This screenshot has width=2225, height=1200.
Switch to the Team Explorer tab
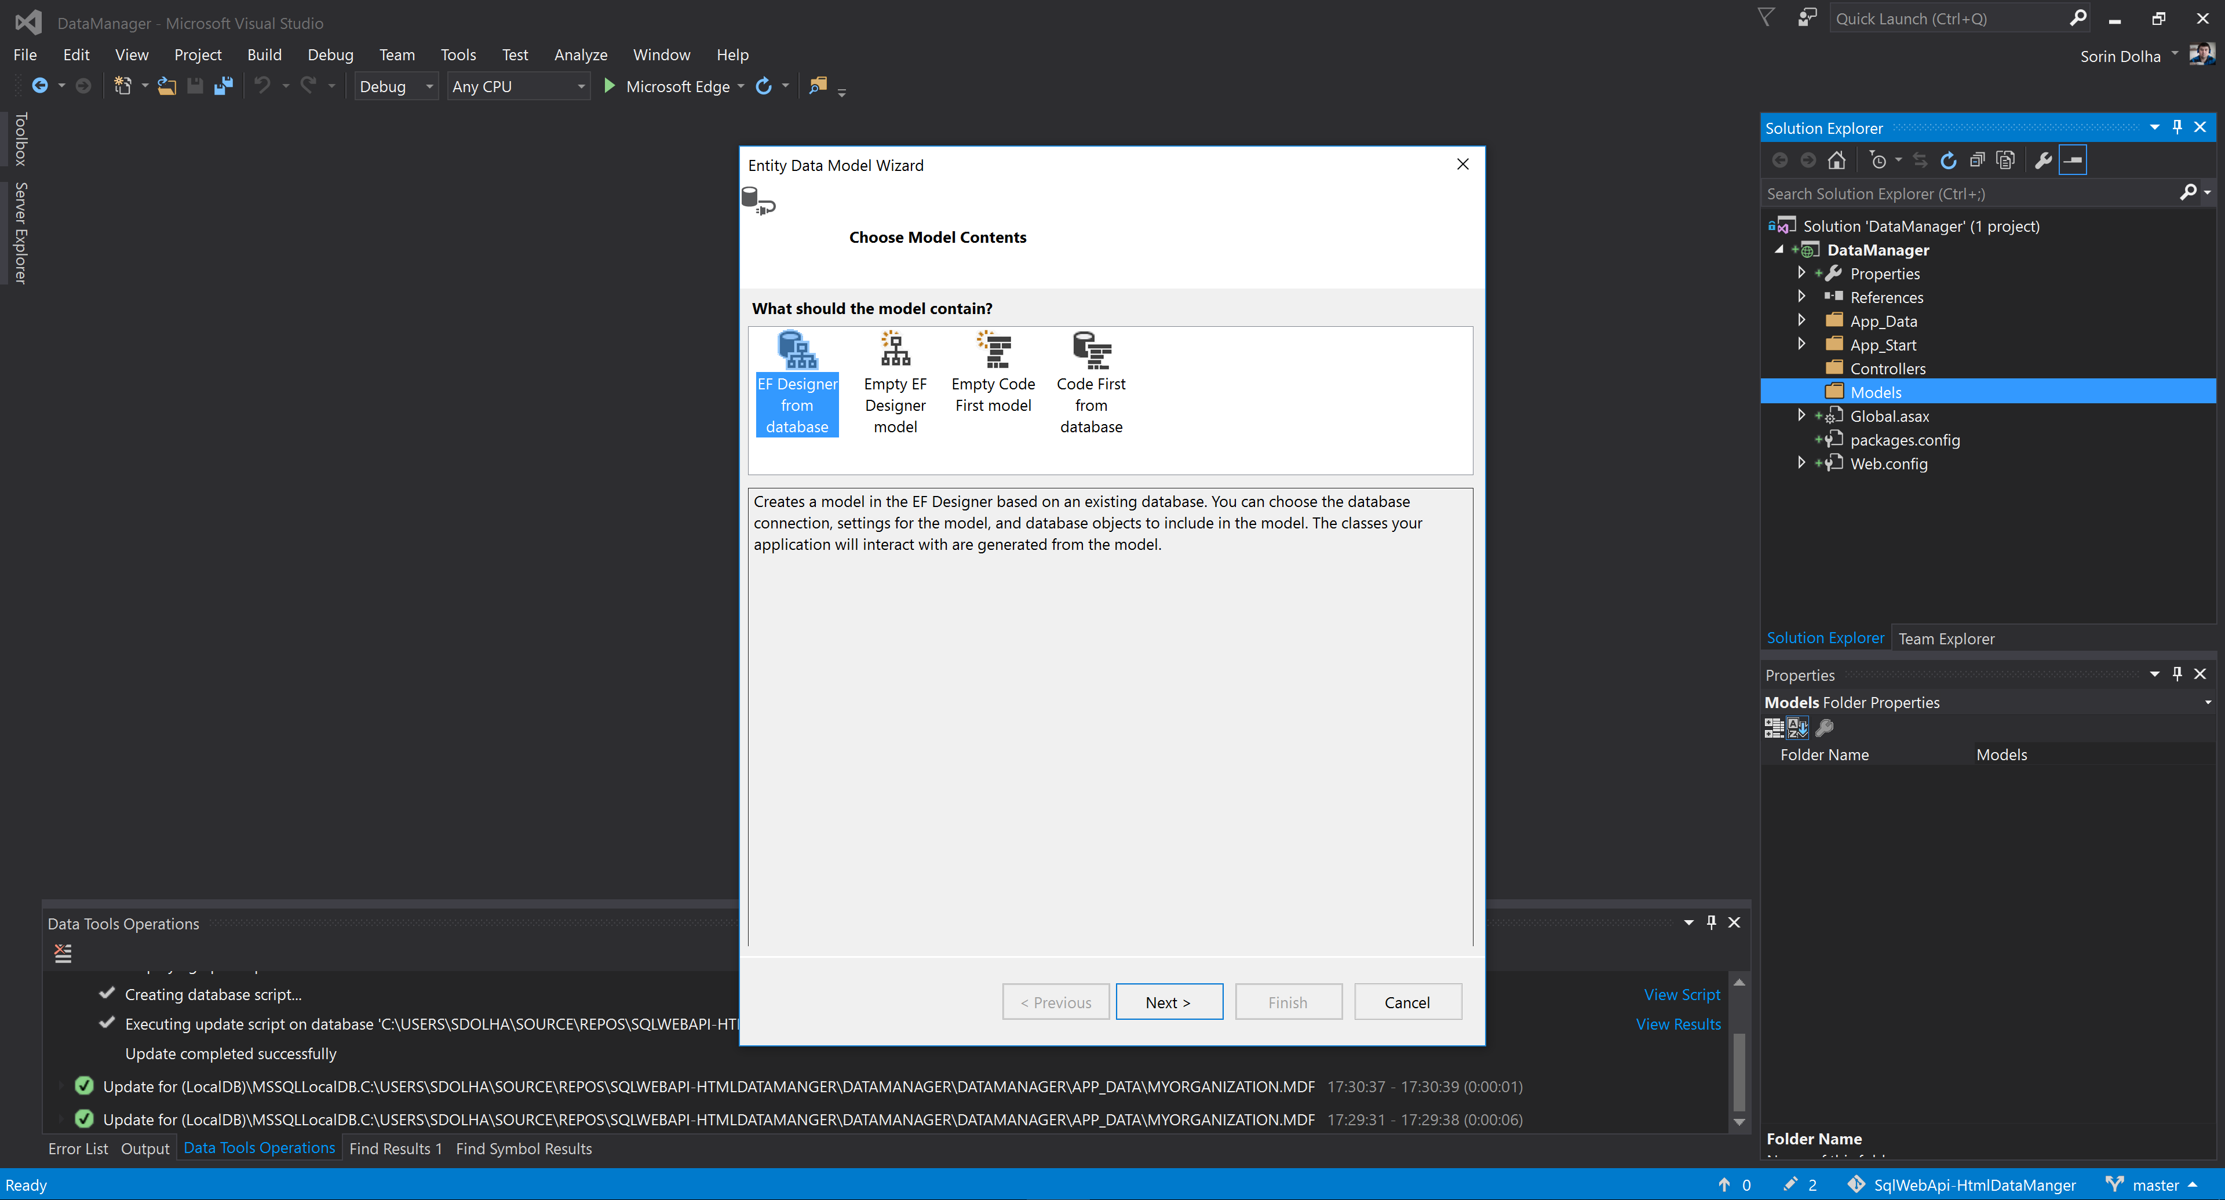tap(1946, 639)
